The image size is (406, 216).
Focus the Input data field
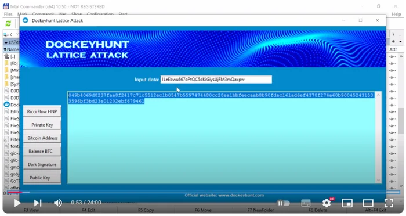click(x=216, y=80)
